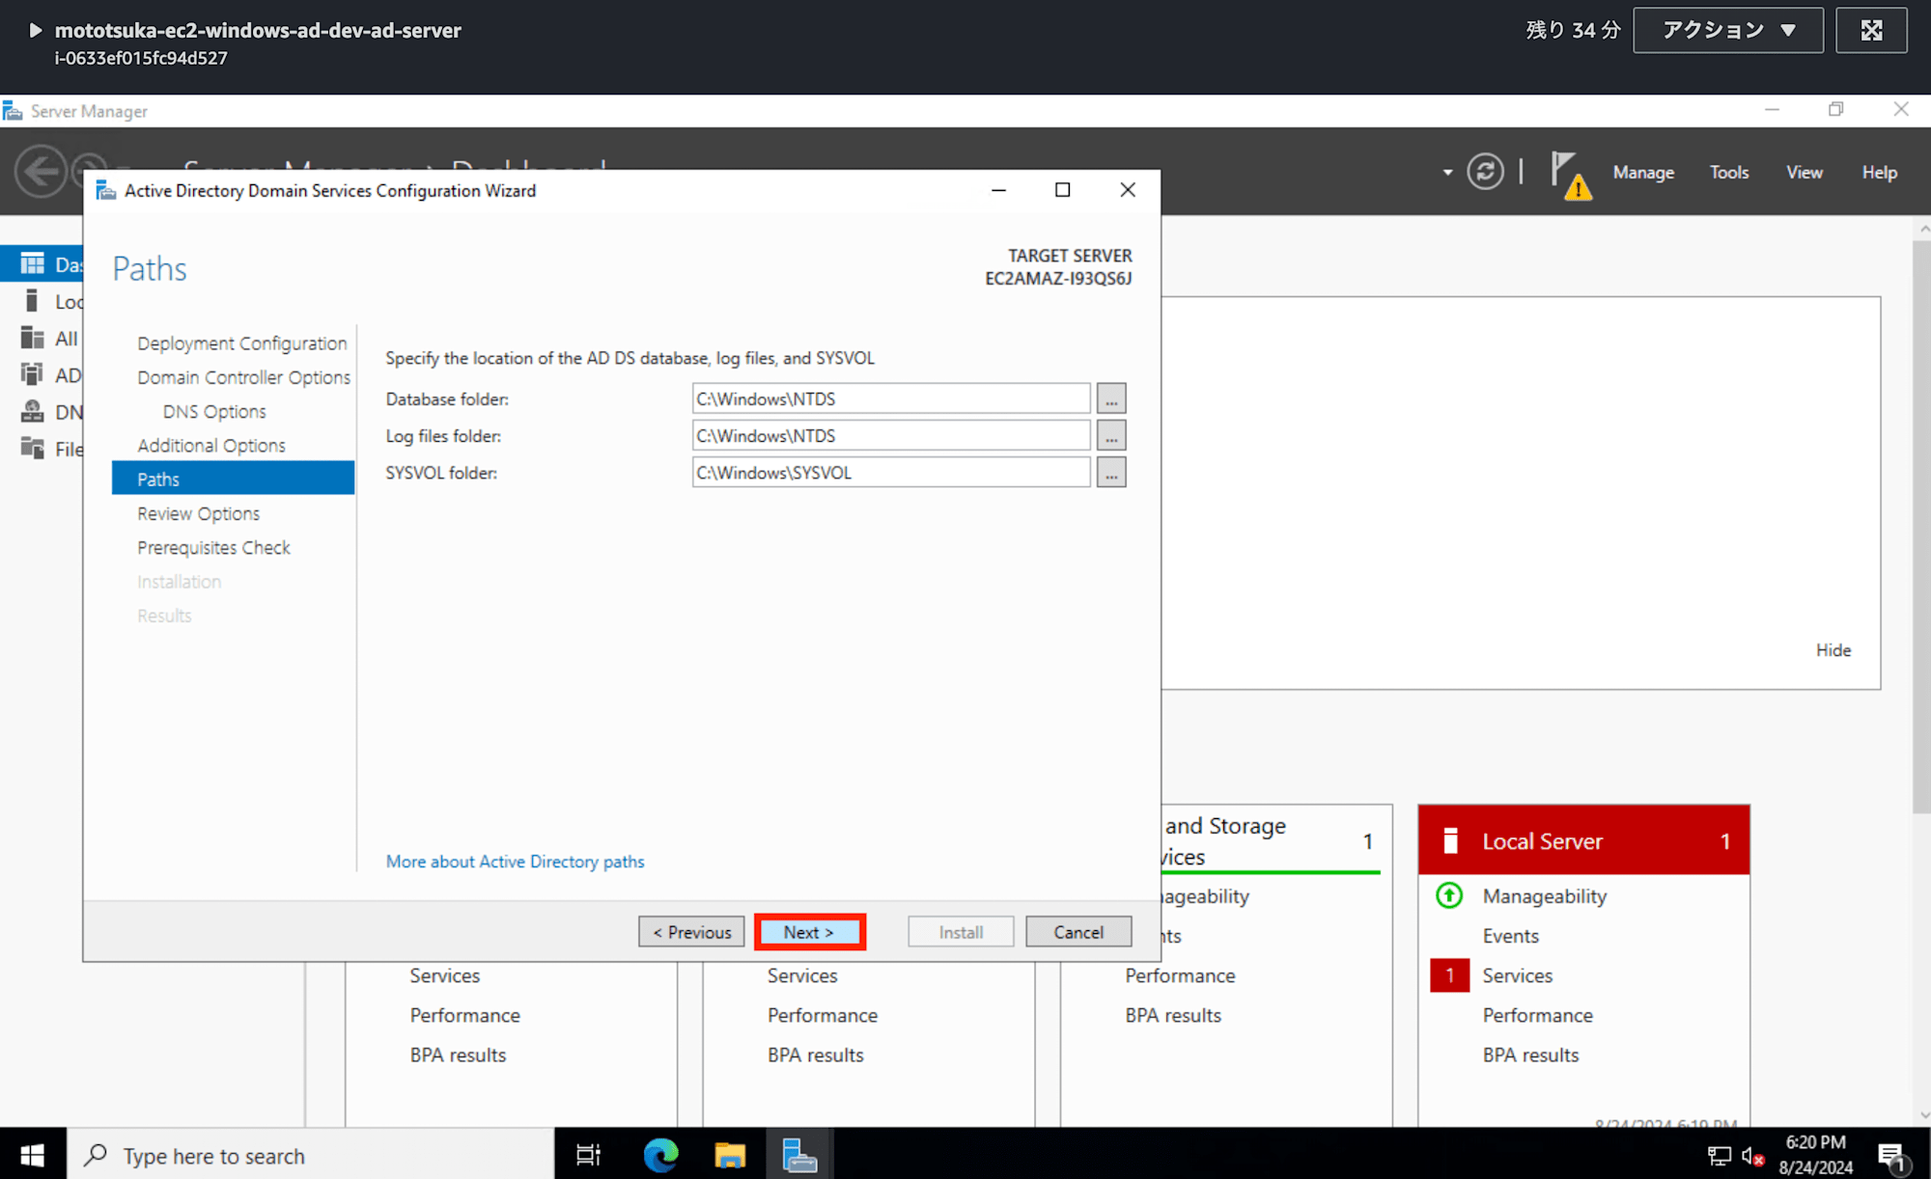The image size is (1931, 1179).
Task: Select Prerequisites Check step
Action: click(x=213, y=547)
